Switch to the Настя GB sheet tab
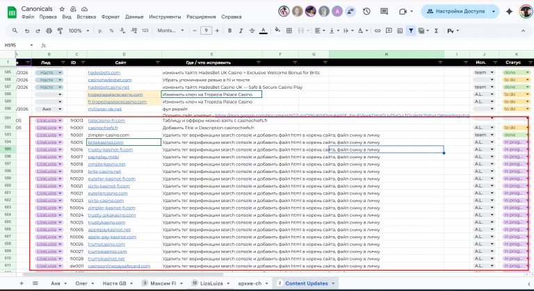This screenshot has width=534, height=291. tap(115, 283)
